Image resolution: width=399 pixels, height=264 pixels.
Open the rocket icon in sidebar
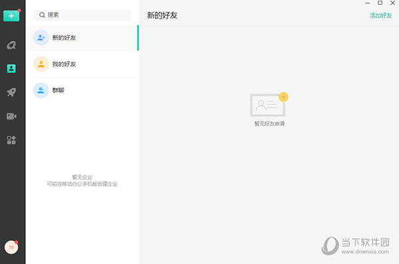[x=11, y=92]
